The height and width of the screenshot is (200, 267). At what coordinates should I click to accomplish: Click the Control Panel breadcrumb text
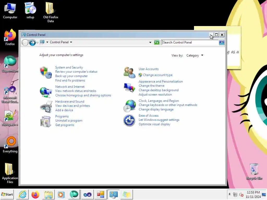[59, 42]
